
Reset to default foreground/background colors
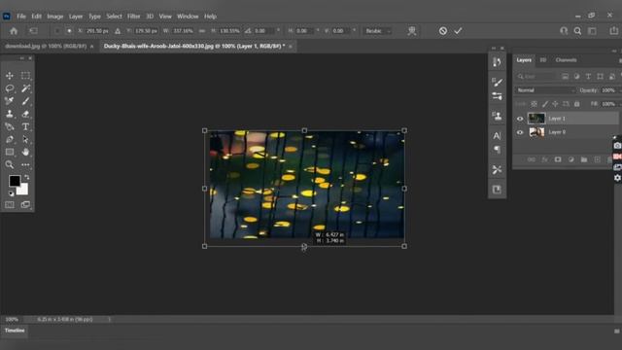(x=11, y=193)
